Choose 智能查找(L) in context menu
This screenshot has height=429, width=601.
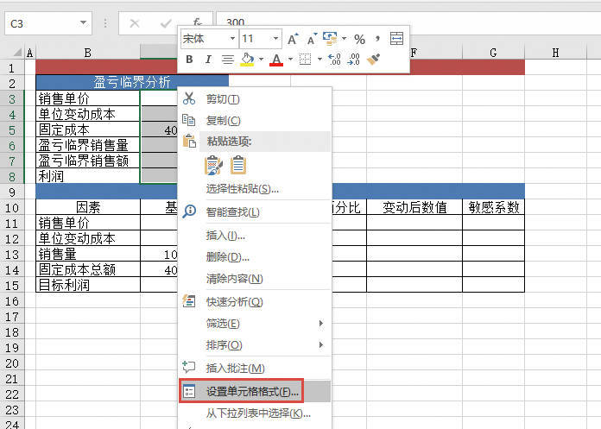click(255, 211)
